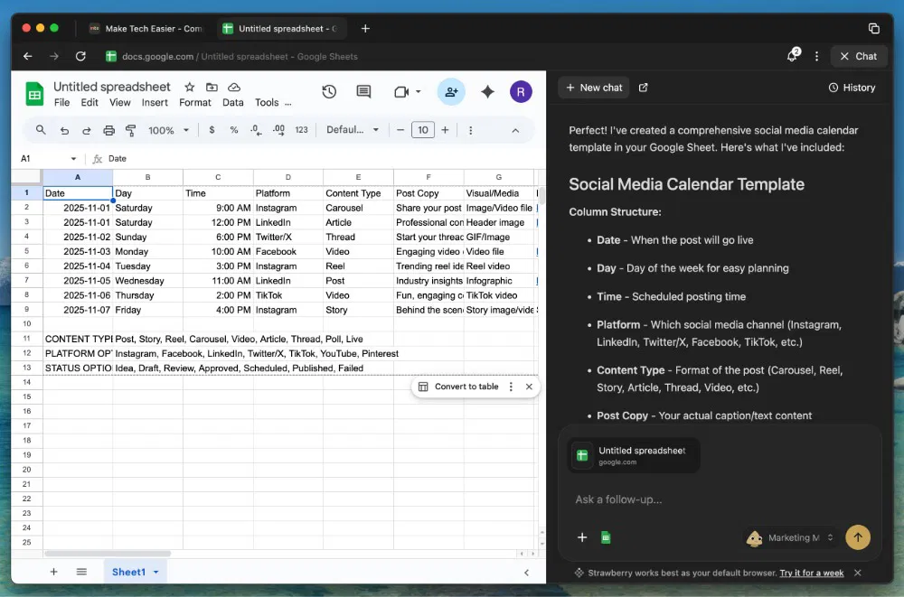Send chat message with arrow button
This screenshot has height=597, width=904.
point(857,537)
